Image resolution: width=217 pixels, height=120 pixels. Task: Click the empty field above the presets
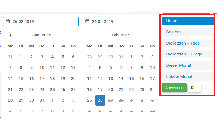[189, 10]
